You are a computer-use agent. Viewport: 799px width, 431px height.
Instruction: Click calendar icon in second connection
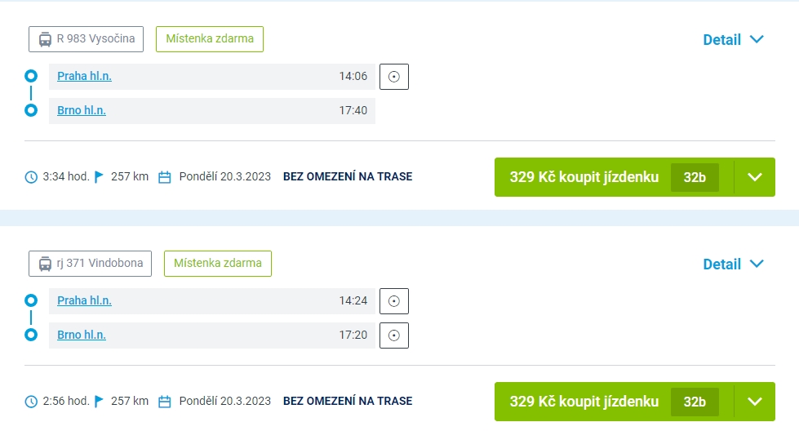165,402
